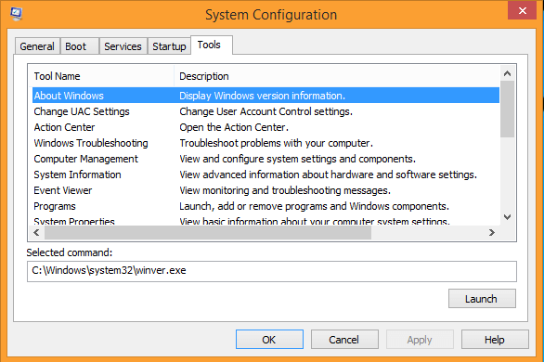544x362 pixels.
Task: Click the scroll up arrow in tools list
Action: point(507,73)
